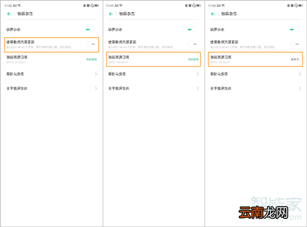Screen dimensions: 307x227
Task: Tap the 帮助与反馈 label in the left screenshot
Action: pos(15,74)
